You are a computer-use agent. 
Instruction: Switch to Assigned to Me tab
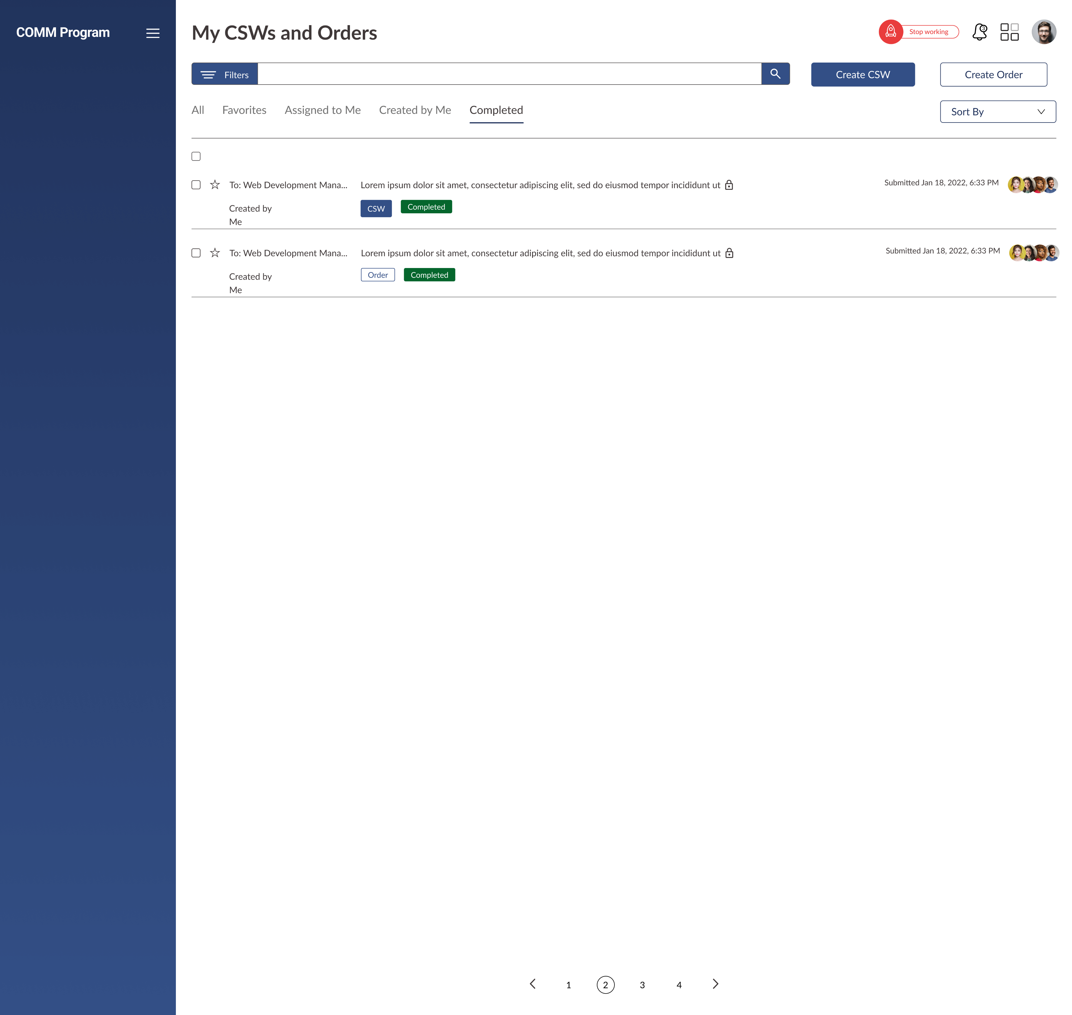[x=322, y=110]
